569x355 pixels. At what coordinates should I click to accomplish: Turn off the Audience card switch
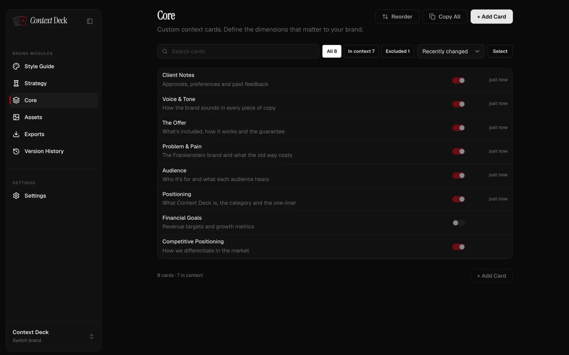(x=459, y=176)
